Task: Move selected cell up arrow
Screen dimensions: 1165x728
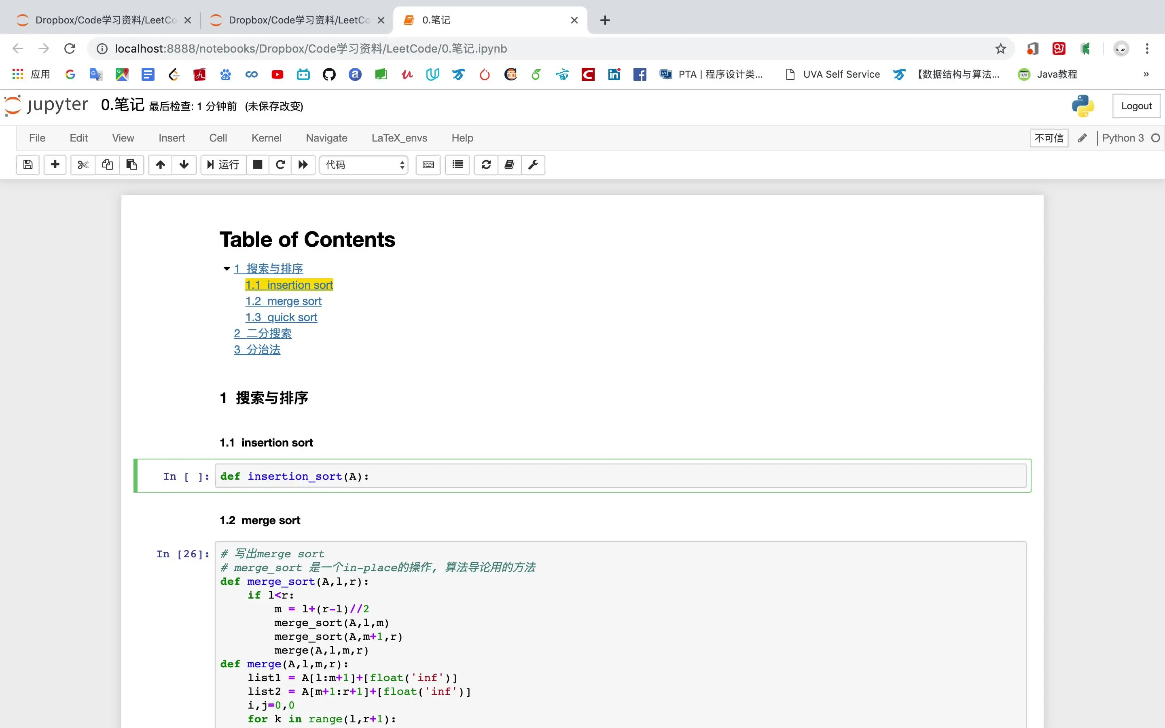Action: pos(160,165)
